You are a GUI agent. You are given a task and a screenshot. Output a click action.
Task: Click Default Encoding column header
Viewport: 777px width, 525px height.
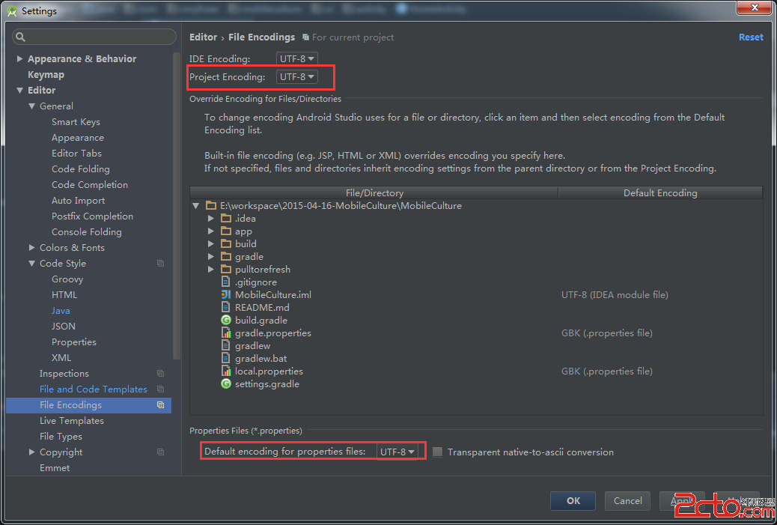(660, 192)
